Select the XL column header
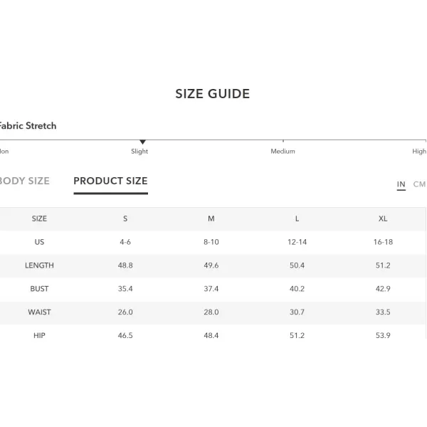 pyautogui.click(x=383, y=218)
